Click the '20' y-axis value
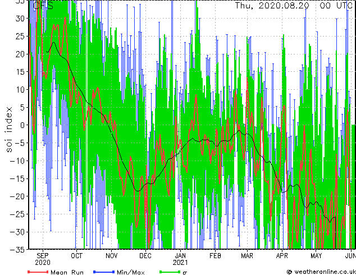The height and width of the screenshot is (275, 356). pyautogui.click(x=20, y=54)
